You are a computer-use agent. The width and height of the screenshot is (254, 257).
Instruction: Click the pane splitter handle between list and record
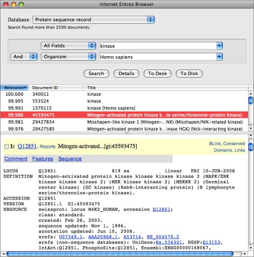coord(127,133)
